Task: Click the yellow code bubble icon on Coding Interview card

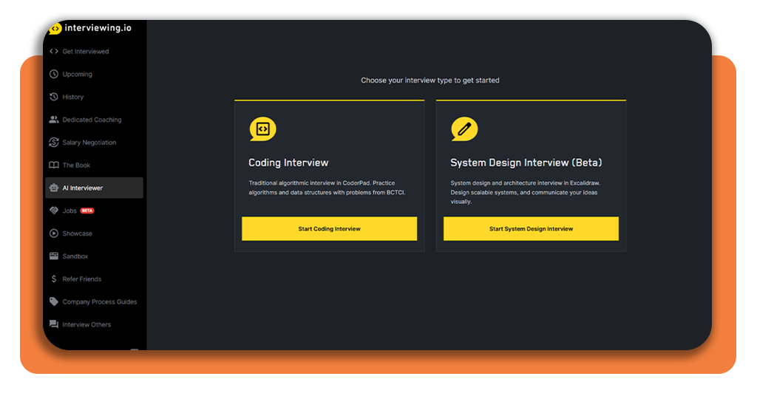Action: point(262,129)
